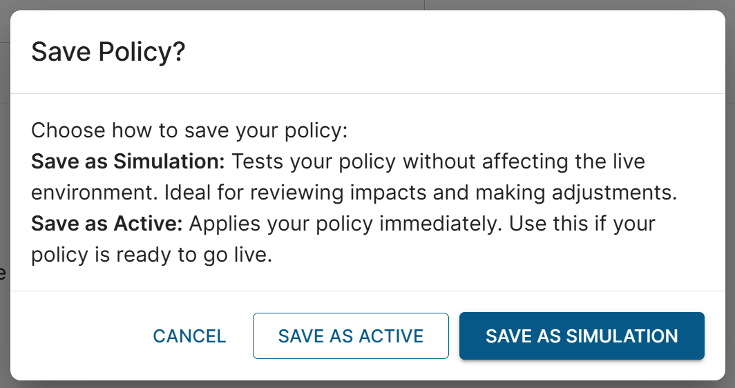Viewport: 735px width, 388px height.
Task: Click 'Applies your policy immediately' text
Action: 332,224
